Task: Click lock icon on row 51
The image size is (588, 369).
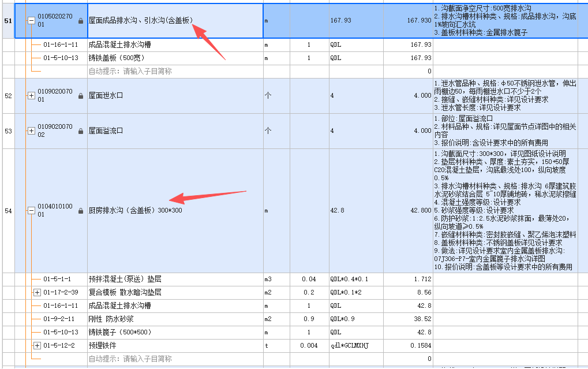Action: pyautogui.click(x=81, y=21)
